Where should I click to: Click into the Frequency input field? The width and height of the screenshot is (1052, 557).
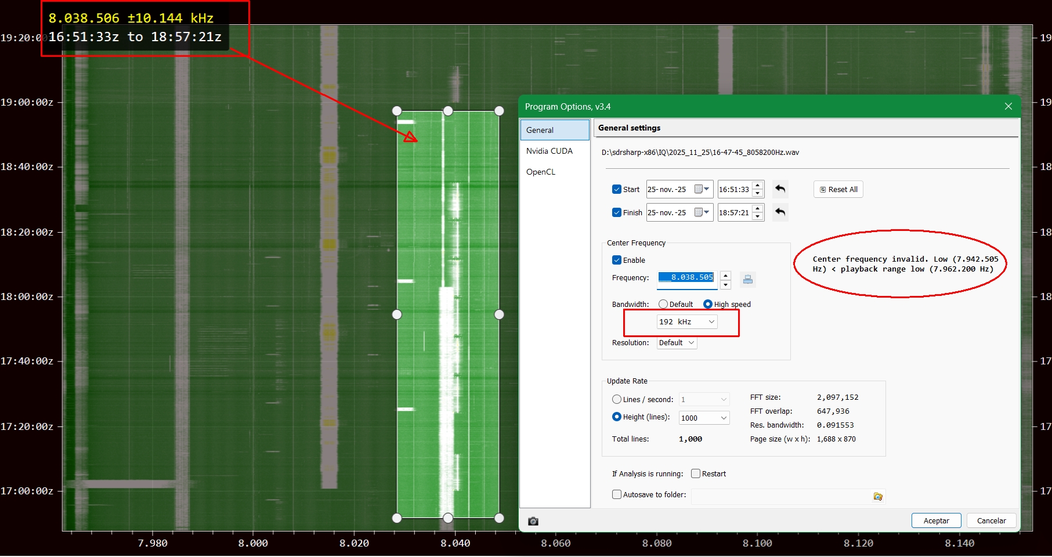pos(687,277)
